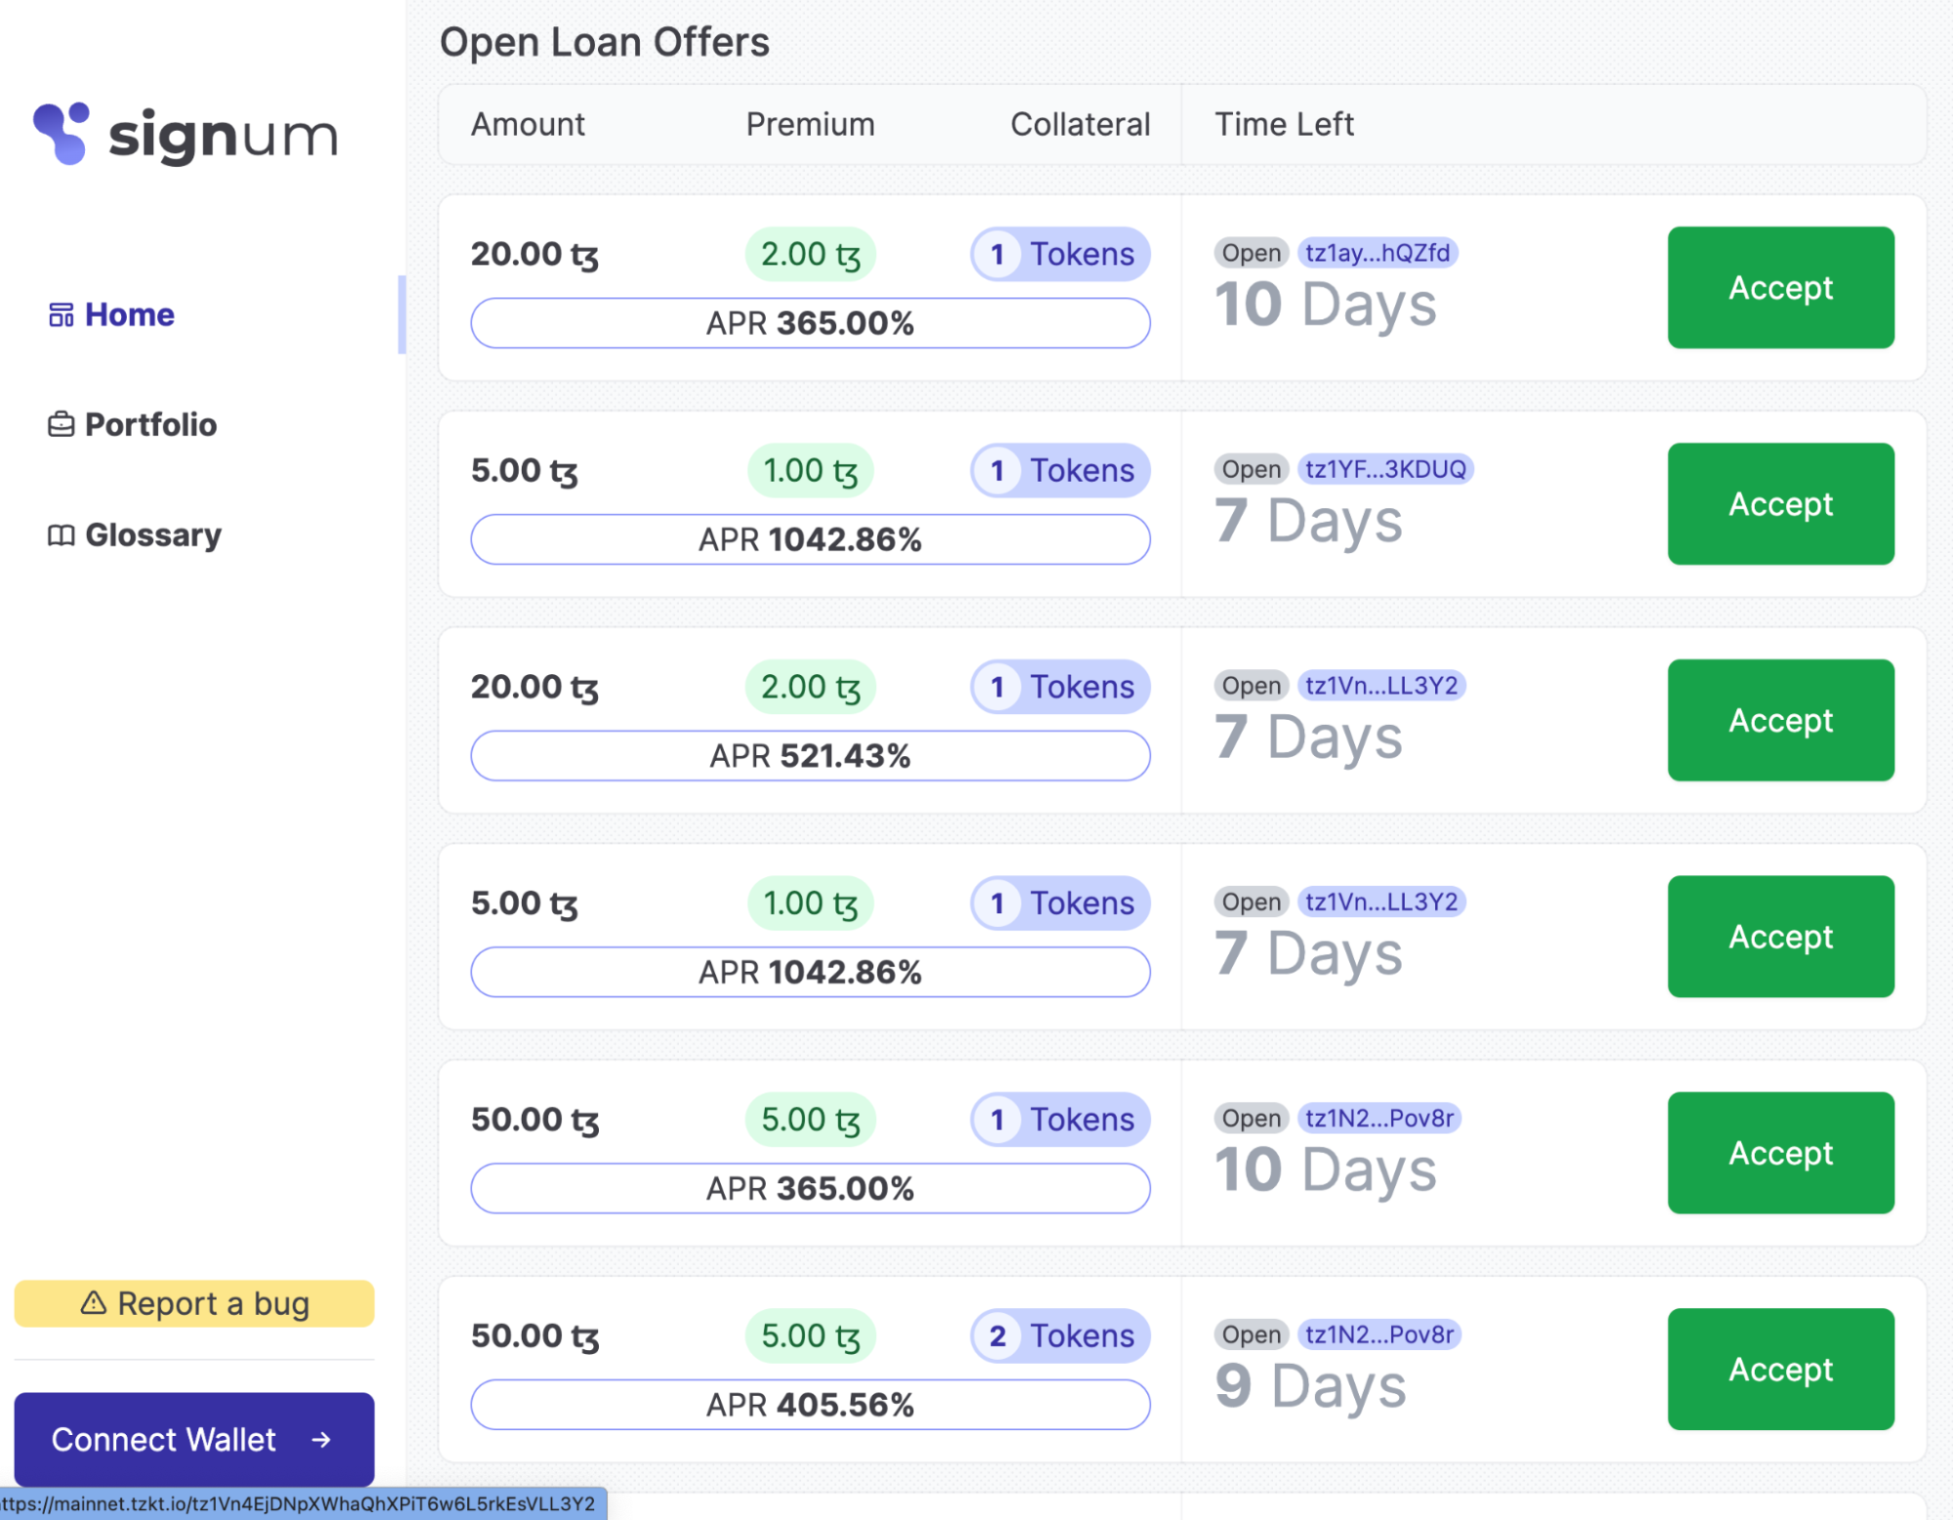This screenshot has width=1953, height=1520.
Task: Click the bug report warning triangle icon
Action: 94,1303
